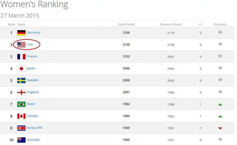The height and width of the screenshot is (145, 237).
Task: Click the Positions column header
Action: [220, 25]
